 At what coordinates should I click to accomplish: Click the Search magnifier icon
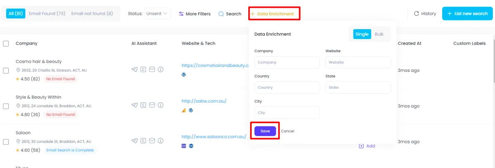(x=221, y=14)
